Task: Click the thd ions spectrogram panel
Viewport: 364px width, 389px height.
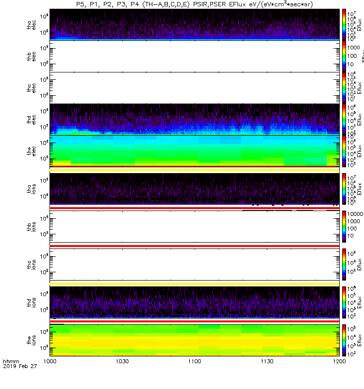Action: point(195,302)
